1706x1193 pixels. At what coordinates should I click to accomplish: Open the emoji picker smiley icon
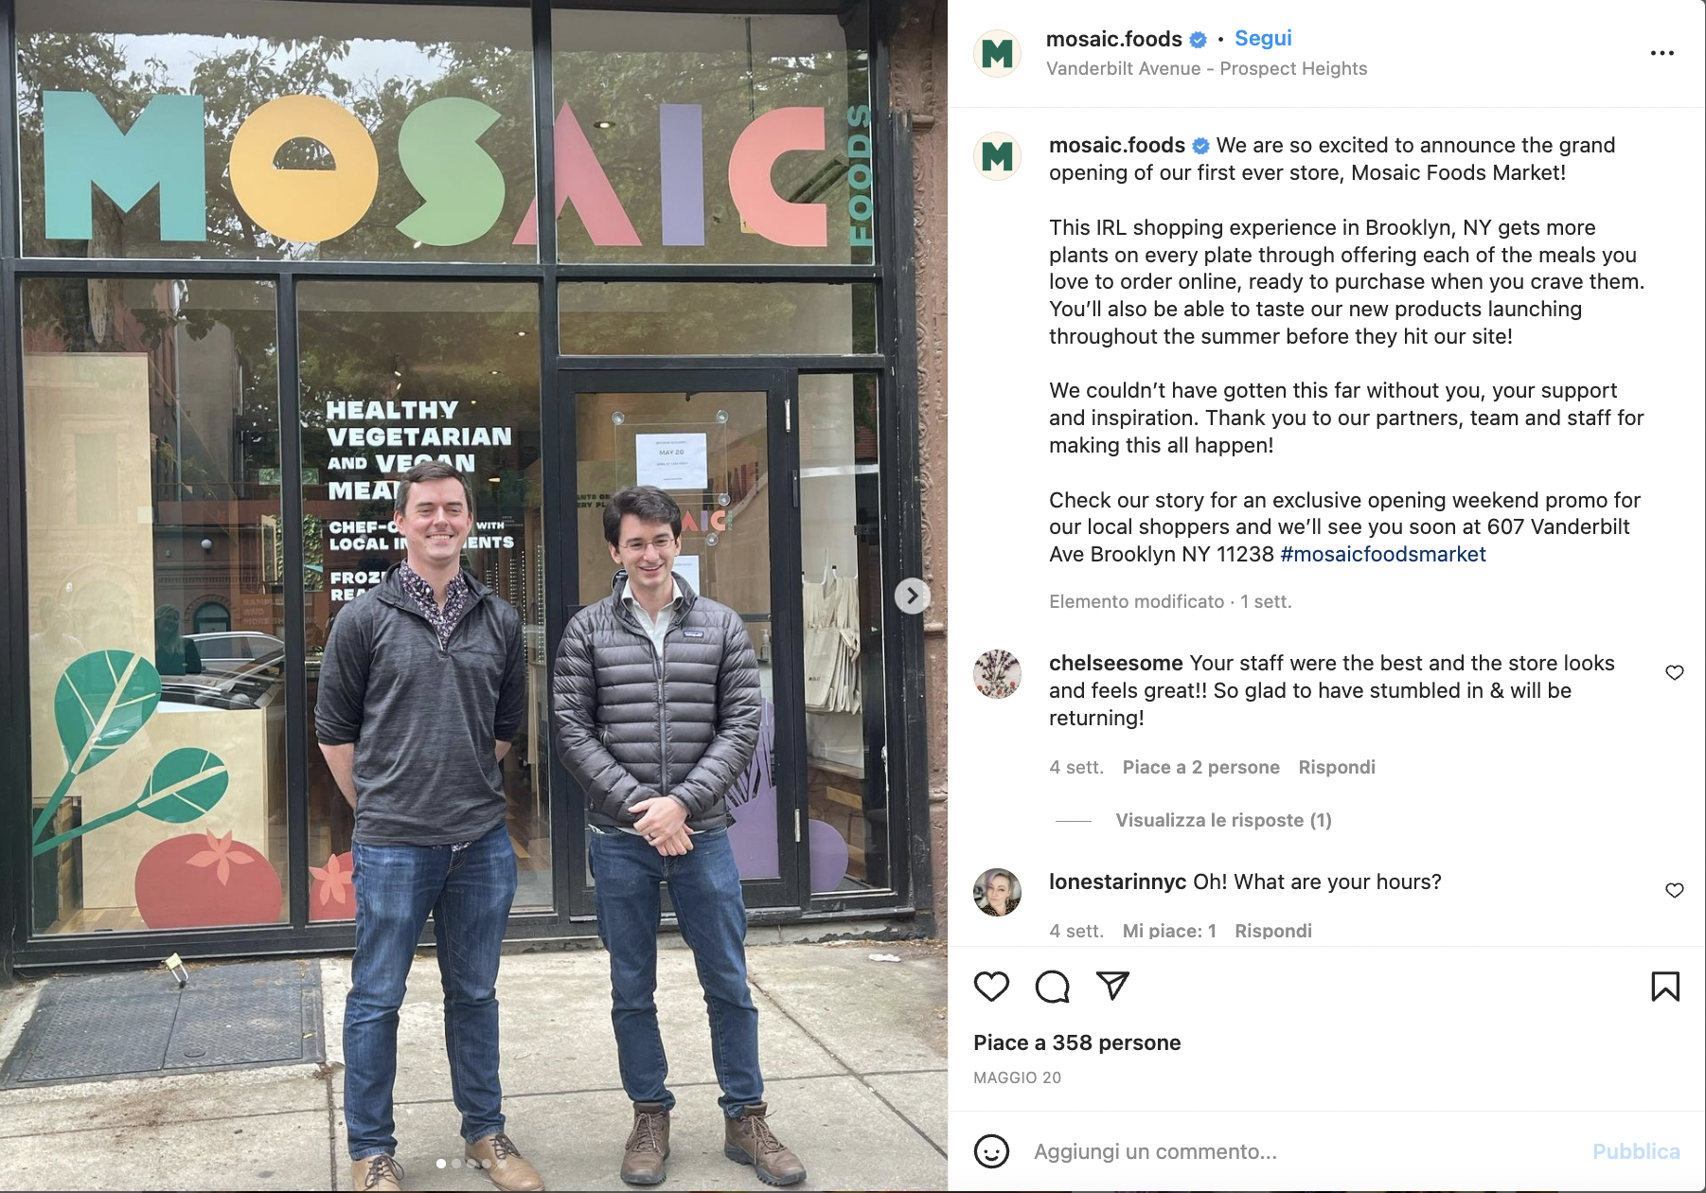pyautogui.click(x=991, y=1151)
